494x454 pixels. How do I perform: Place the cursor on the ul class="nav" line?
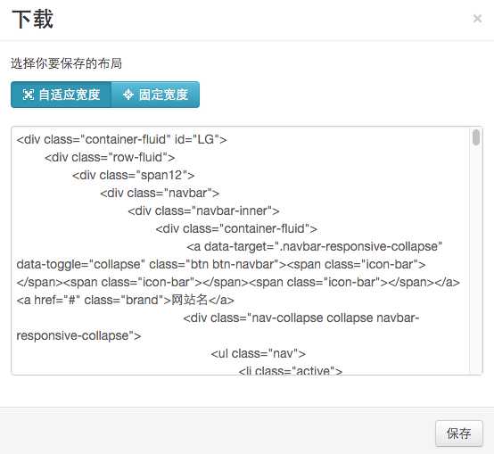point(259,353)
